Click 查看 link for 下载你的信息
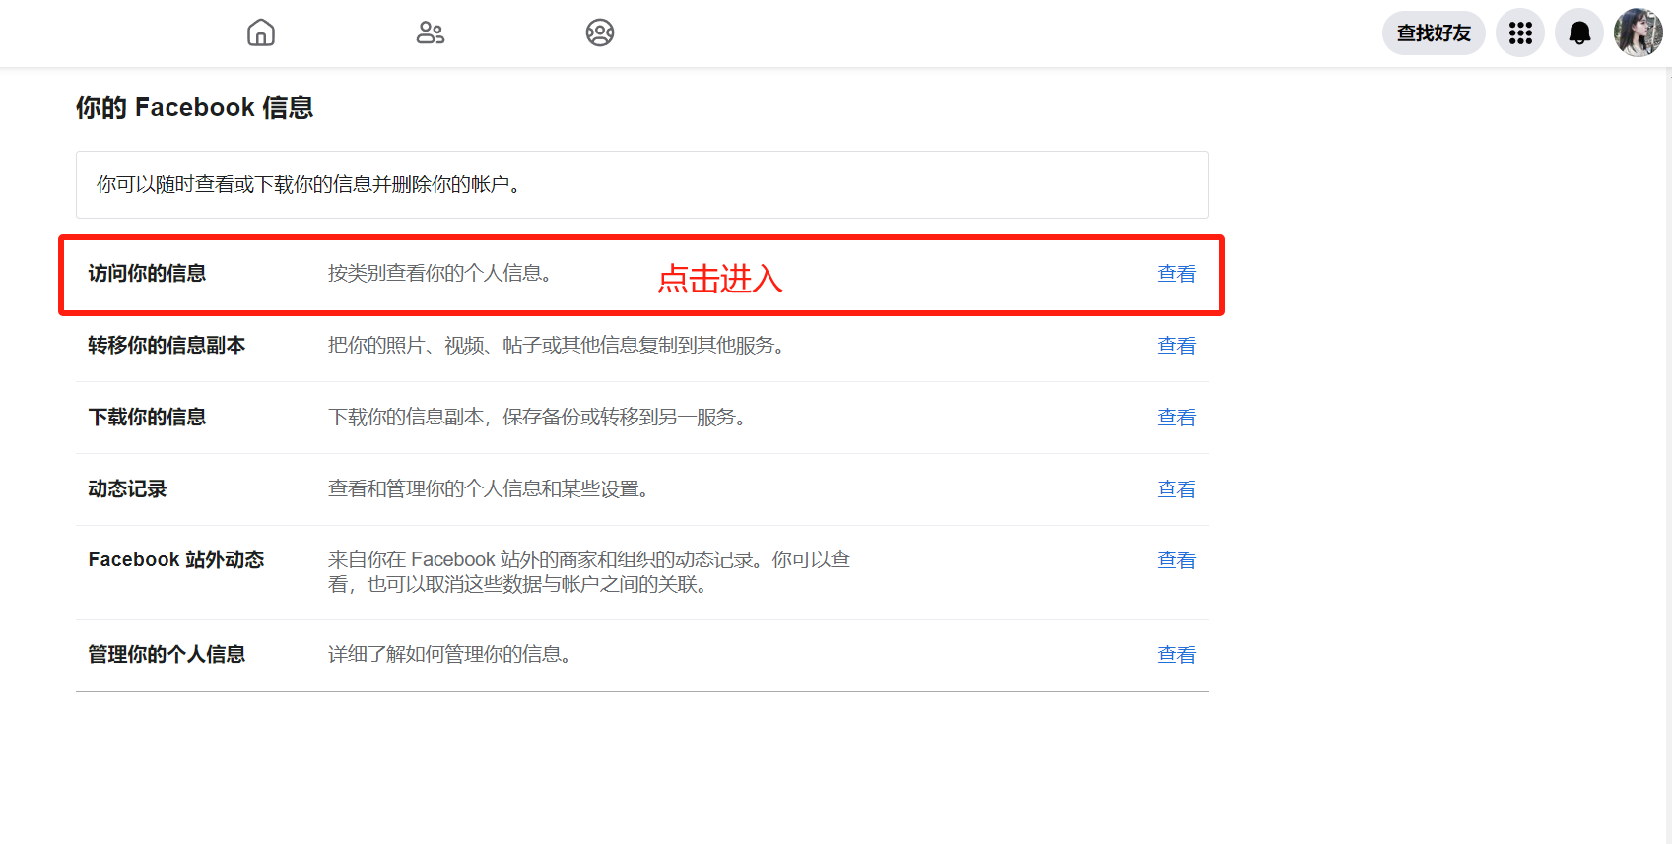The width and height of the screenshot is (1672, 844). [x=1176, y=418]
